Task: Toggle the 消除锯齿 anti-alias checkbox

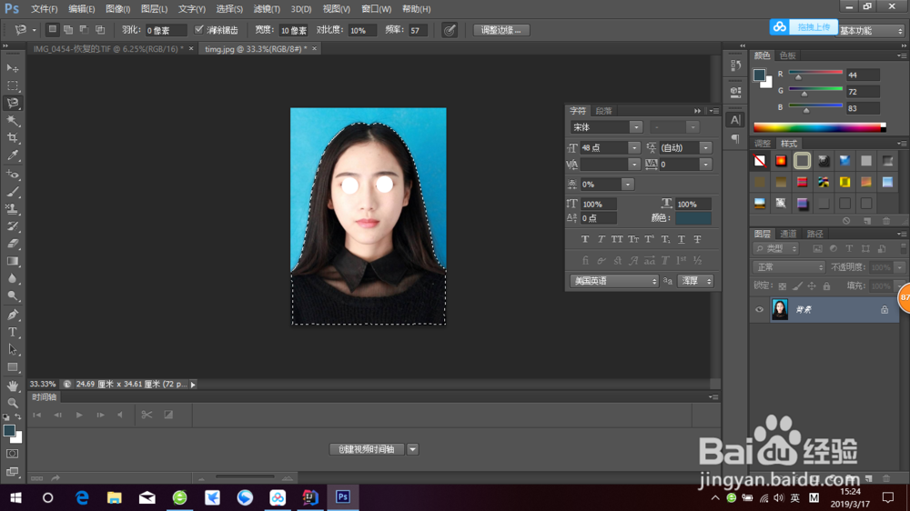Action: (199, 30)
